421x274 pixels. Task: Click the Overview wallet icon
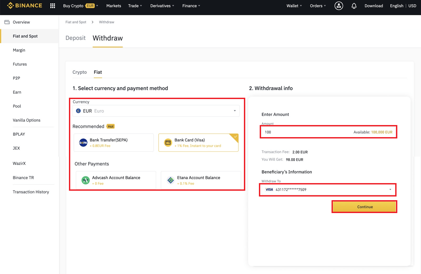coord(7,22)
